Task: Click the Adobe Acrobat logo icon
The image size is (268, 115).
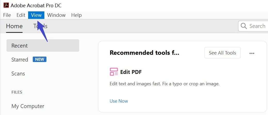Action: tap(6, 5)
